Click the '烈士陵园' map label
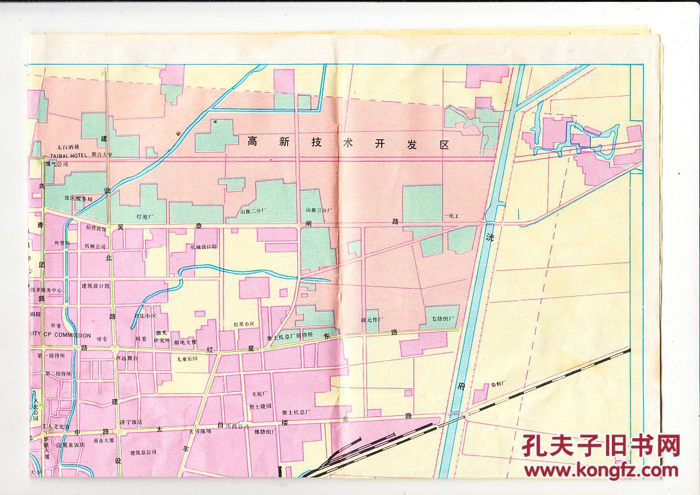 [260, 406]
